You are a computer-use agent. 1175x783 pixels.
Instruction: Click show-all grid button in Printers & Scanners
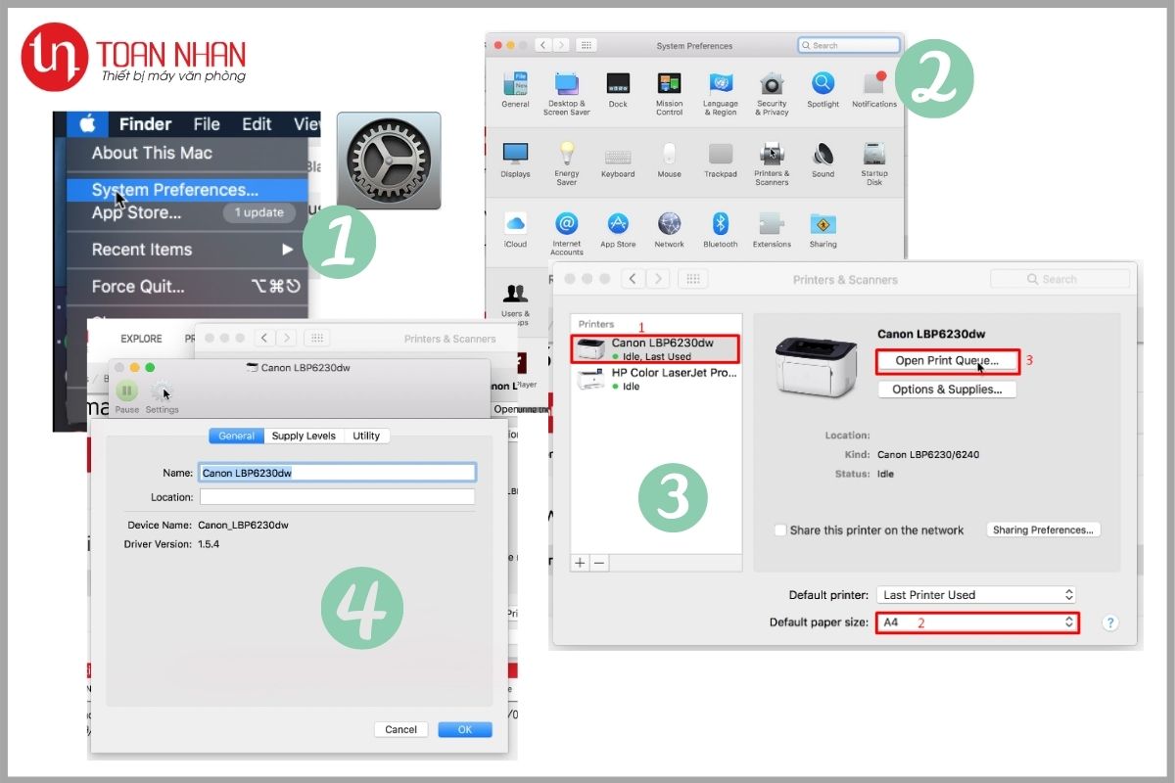[692, 279]
